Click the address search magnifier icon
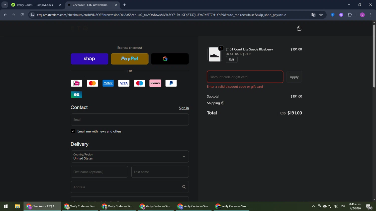Viewport: 376px width, 211px height. tap(184, 187)
